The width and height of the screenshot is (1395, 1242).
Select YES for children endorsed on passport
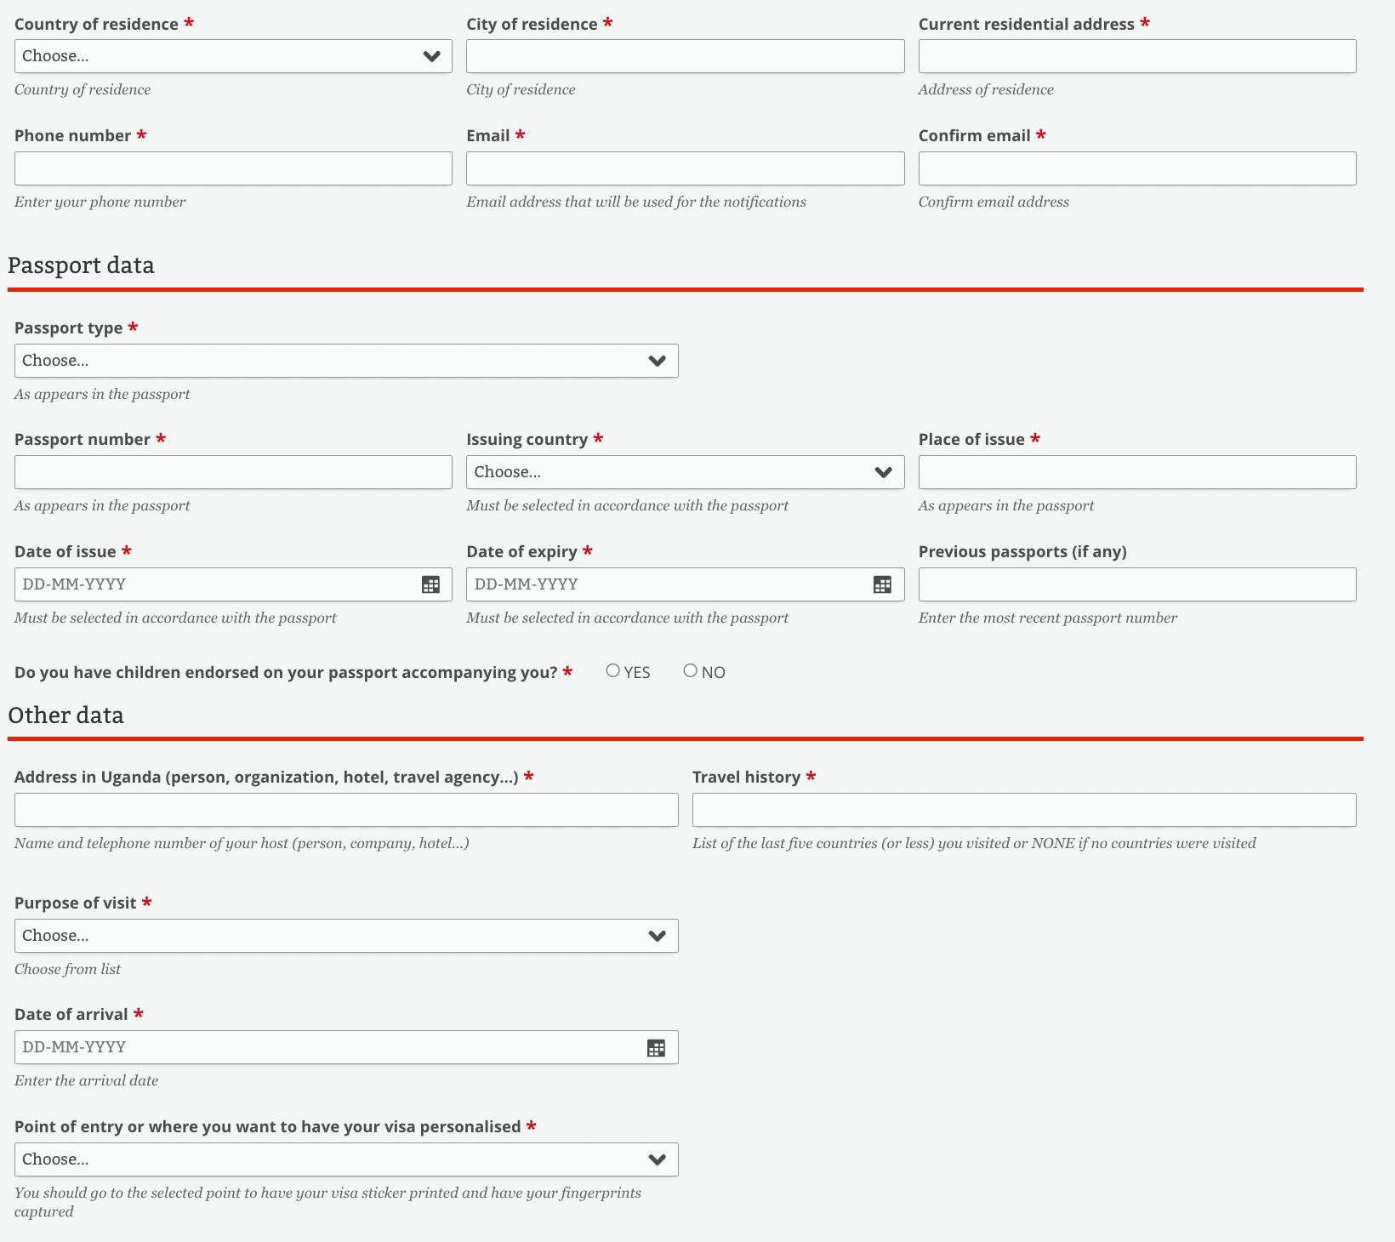612,670
